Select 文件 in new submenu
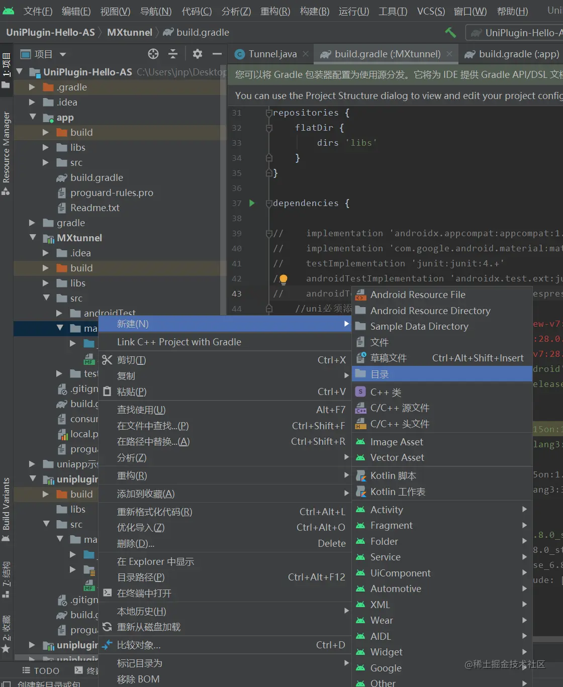The width and height of the screenshot is (563, 687). 442,342
